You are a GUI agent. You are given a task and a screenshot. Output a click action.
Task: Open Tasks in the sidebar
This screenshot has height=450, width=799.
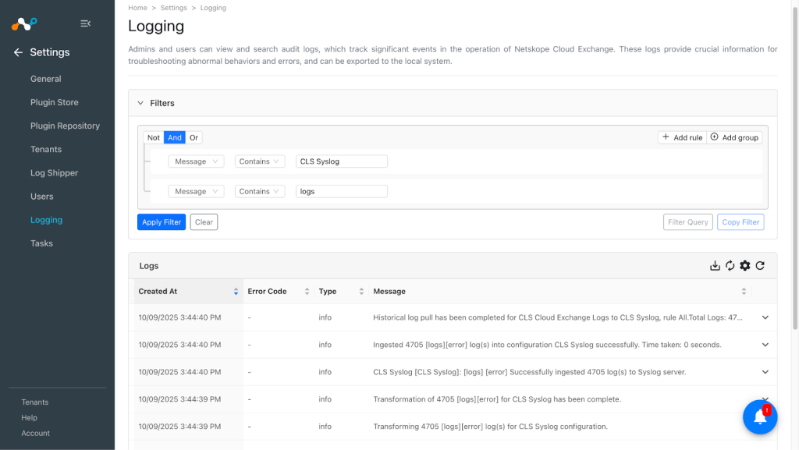tap(42, 243)
